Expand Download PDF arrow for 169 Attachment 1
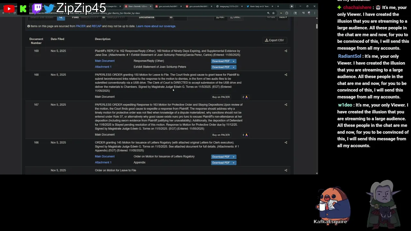Viewport: 411px width, 231px height. 233,67
